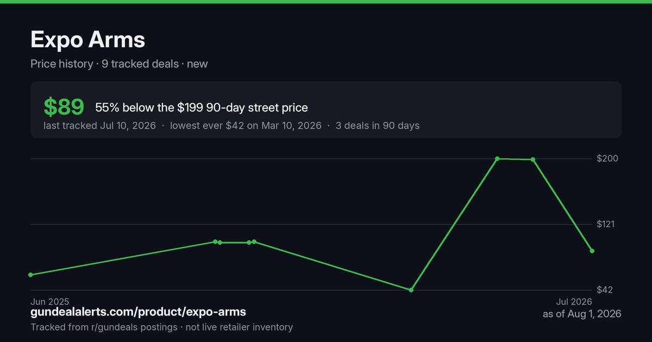Click the 'as of Aug 1, 2026' text
Image resolution: width=652 pixels, height=342 pixels.
582,314
